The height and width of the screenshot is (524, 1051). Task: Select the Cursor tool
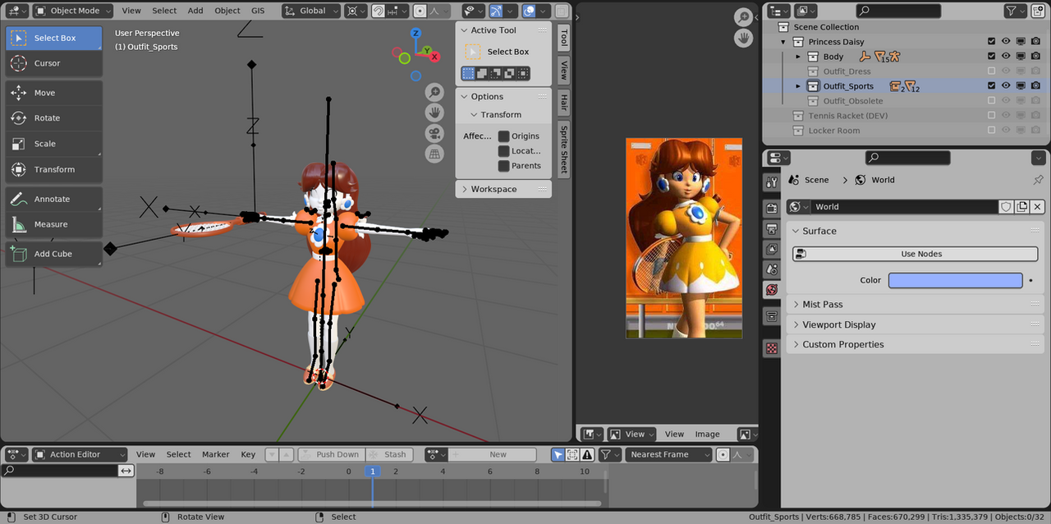click(x=54, y=63)
